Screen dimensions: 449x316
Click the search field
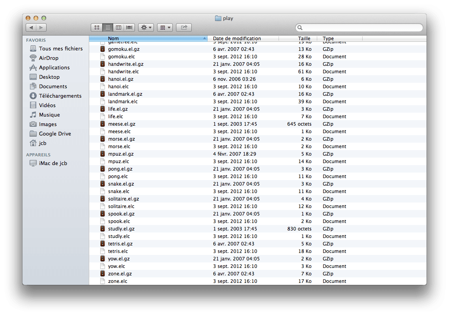tap(359, 28)
